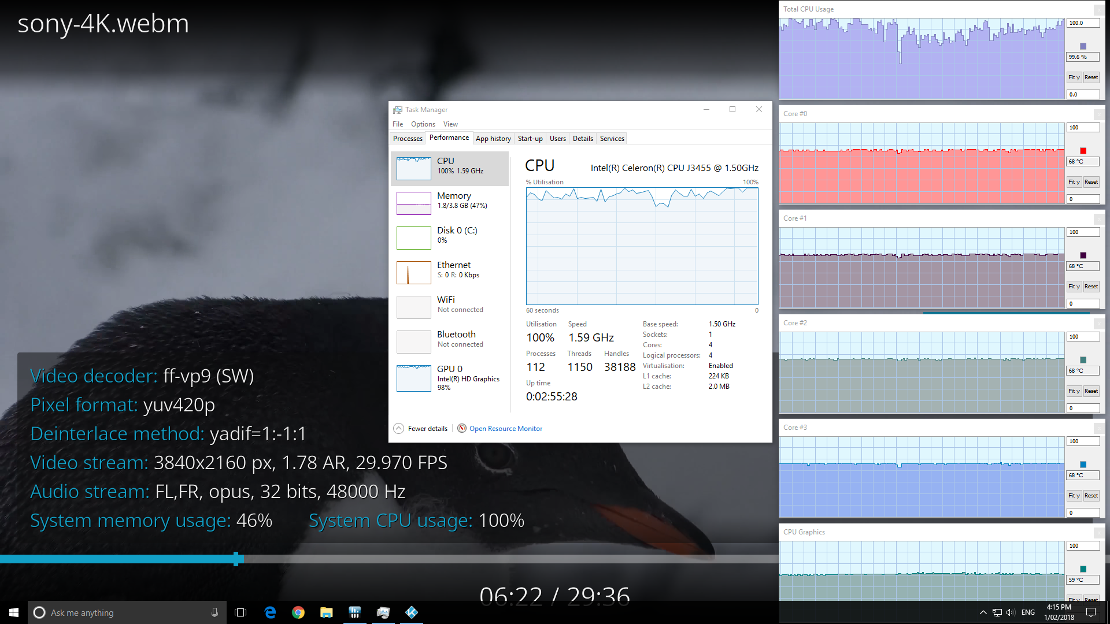This screenshot has height=624, width=1110.
Task: Open the volume tray icon
Action: [1011, 612]
